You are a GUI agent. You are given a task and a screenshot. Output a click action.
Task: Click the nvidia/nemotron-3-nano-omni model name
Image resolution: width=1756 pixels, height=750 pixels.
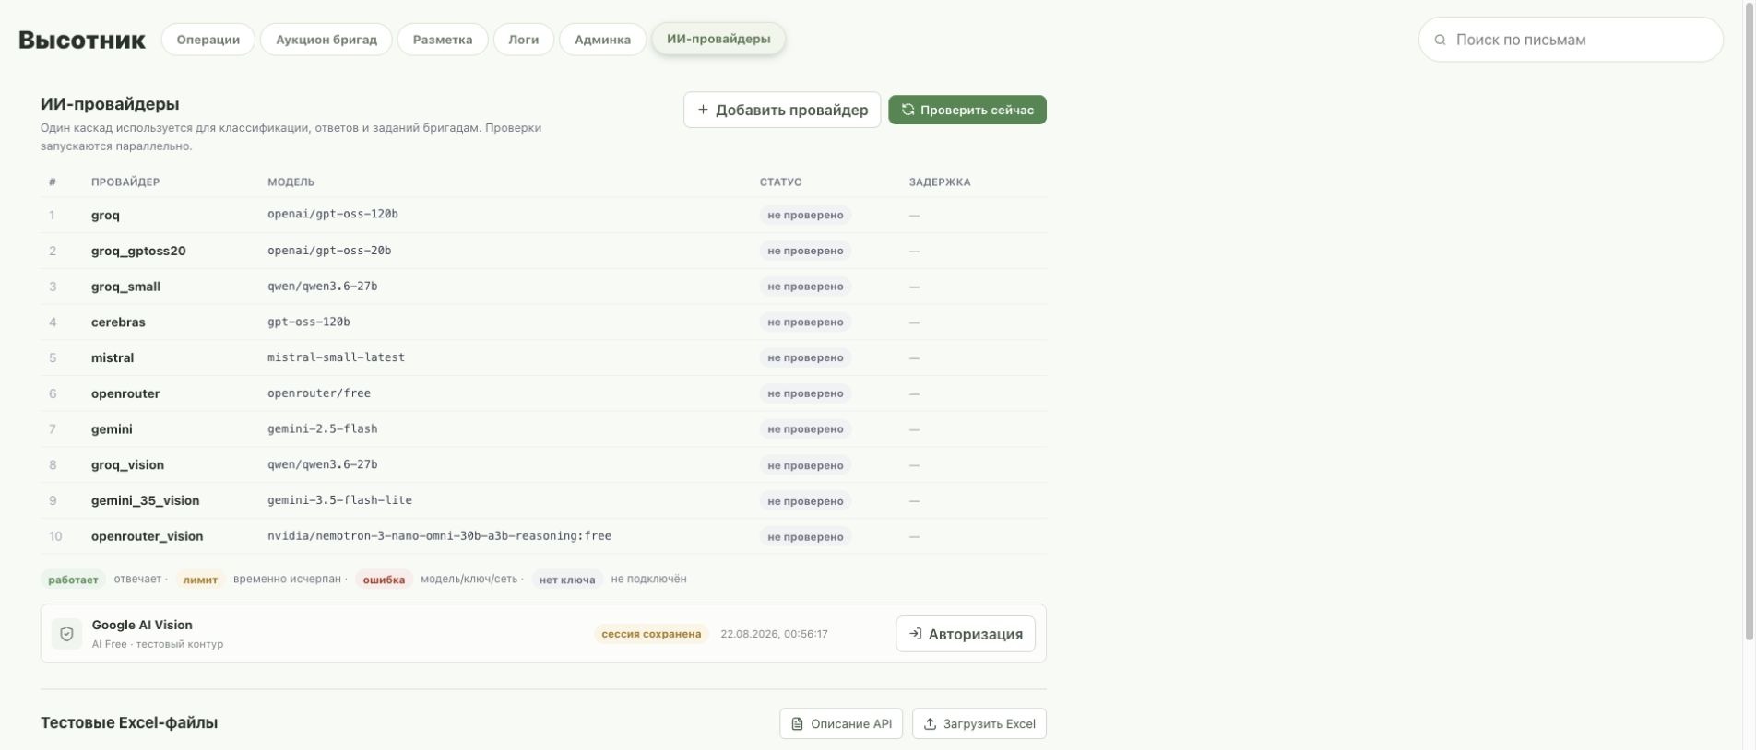coord(439,536)
